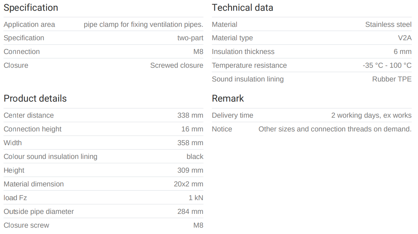418x234 pixels.
Task: Select the Width 358 mm value
Action: click(x=190, y=143)
